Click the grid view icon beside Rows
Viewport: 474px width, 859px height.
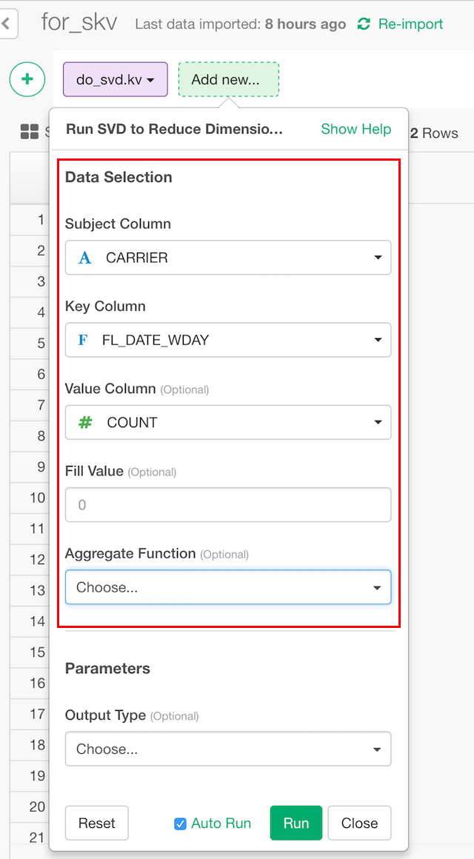[29, 132]
